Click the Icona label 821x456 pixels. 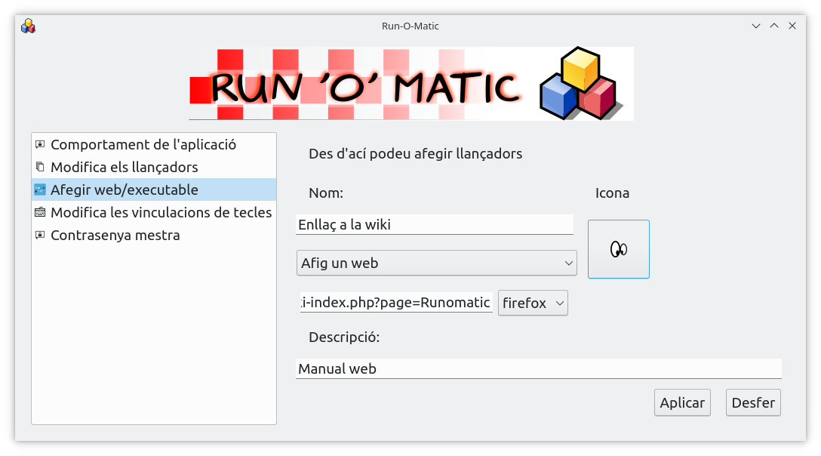tap(612, 193)
